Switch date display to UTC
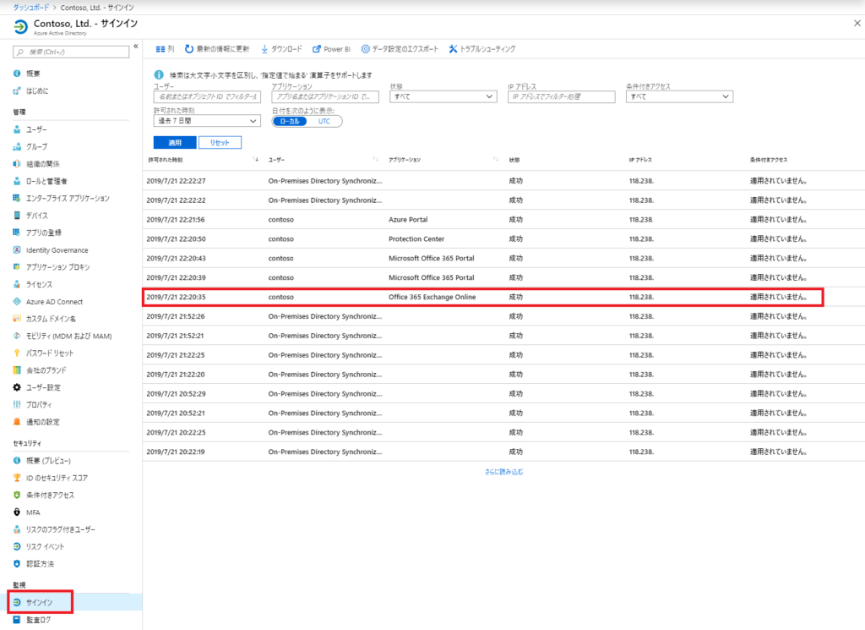 click(324, 122)
